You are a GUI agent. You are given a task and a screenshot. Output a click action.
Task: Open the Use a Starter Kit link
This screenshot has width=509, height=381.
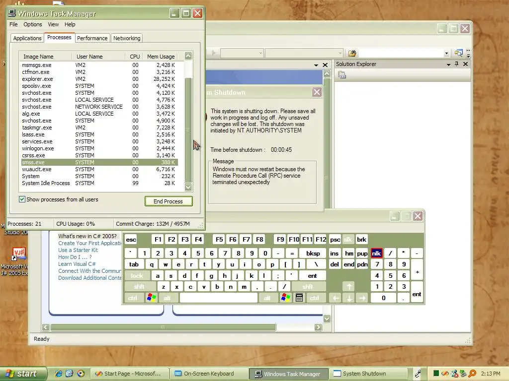click(78, 250)
